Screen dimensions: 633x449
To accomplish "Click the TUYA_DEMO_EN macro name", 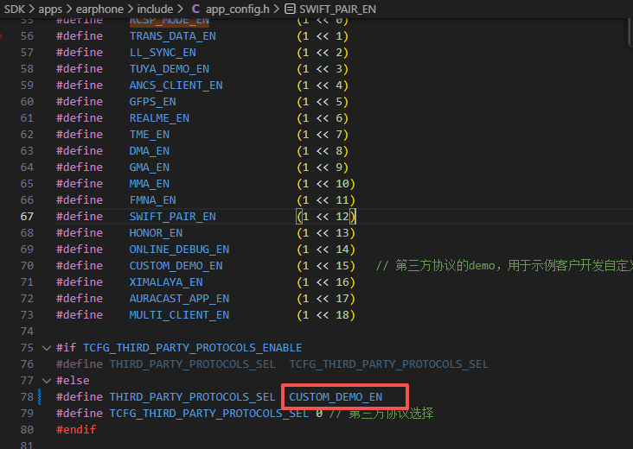I will tap(169, 69).
